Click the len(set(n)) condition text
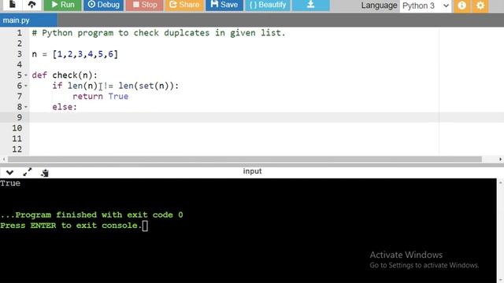Screen dimensions: 504x283 (146, 86)
